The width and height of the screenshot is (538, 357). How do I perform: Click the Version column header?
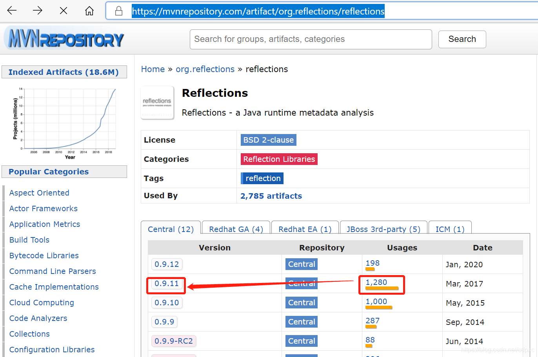pyautogui.click(x=214, y=248)
